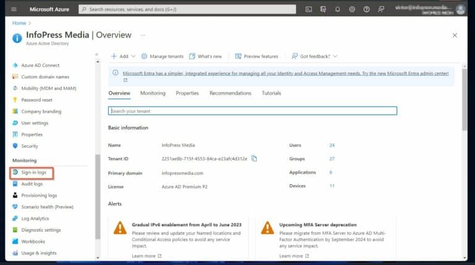Collapse the left navigation menu chevron
475x265 pixels.
click(x=96, y=55)
